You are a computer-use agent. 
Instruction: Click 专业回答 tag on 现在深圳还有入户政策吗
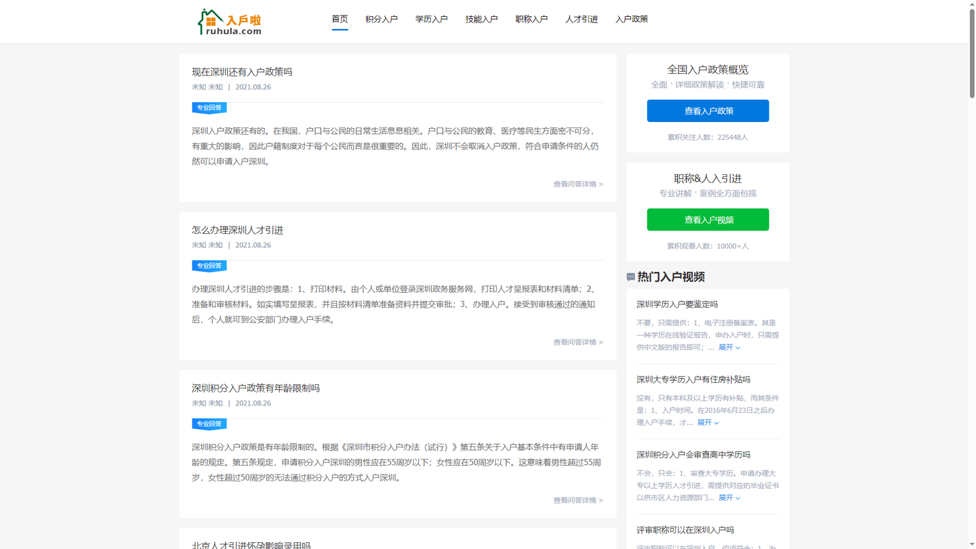point(209,108)
